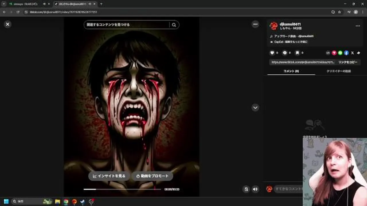Mute audio on first browser tab
The width and height of the screenshot is (367, 206).
tap(44, 4)
